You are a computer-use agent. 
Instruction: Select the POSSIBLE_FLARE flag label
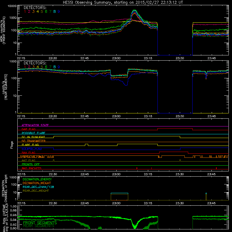(33, 133)
